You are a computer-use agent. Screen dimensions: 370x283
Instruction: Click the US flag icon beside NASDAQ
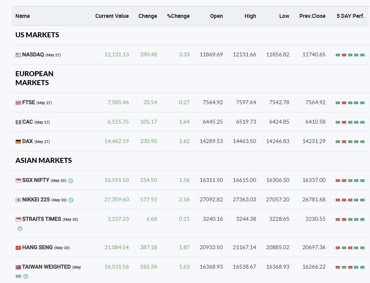coord(18,55)
